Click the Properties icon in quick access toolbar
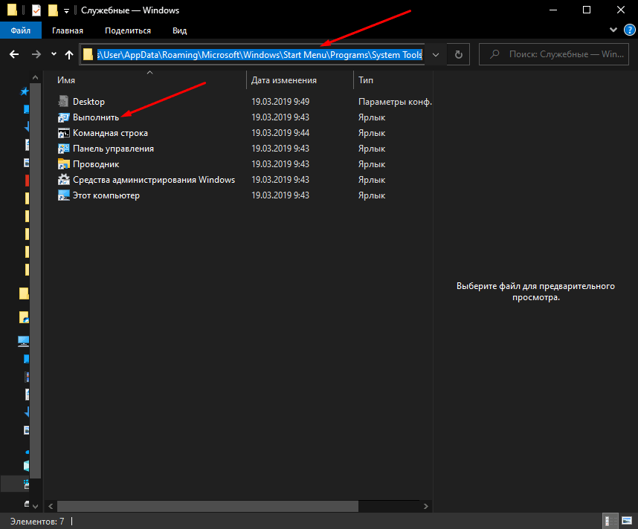 [x=36, y=10]
